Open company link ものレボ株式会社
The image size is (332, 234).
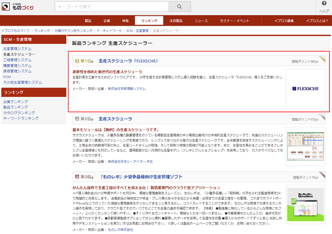click(121, 230)
